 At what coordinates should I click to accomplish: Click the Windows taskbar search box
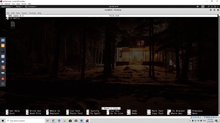point(25,121)
